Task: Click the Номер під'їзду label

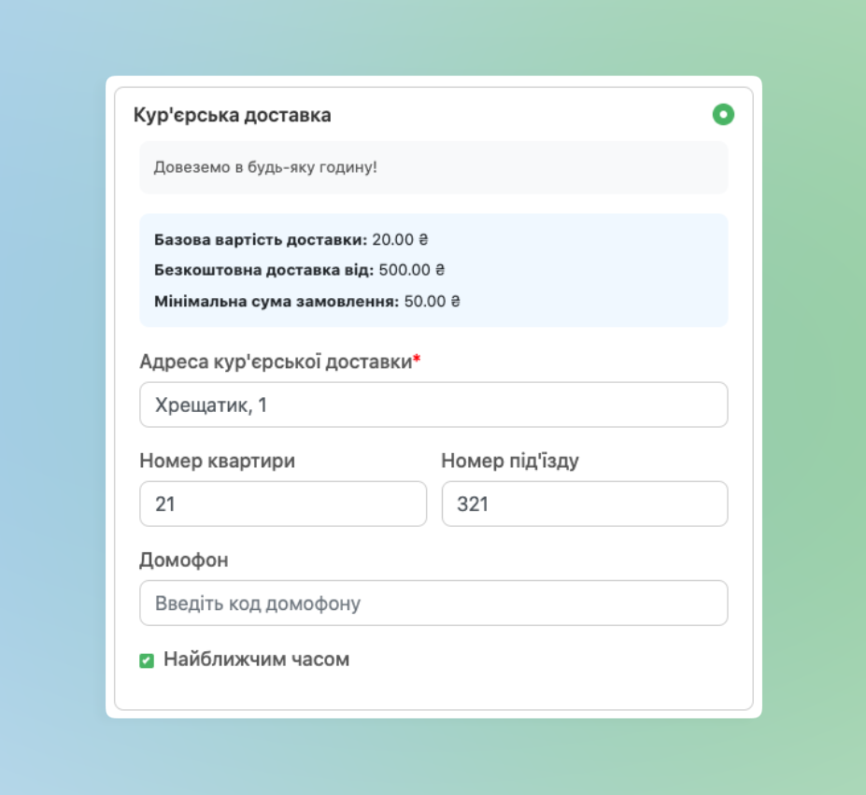Action: pyautogui.click(x=516, y=461)
